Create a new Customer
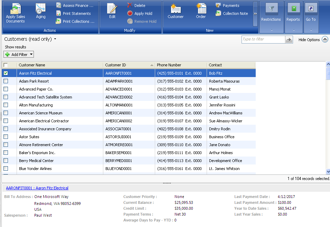Screen dimensions: 330x227 [x=176, y=11]
